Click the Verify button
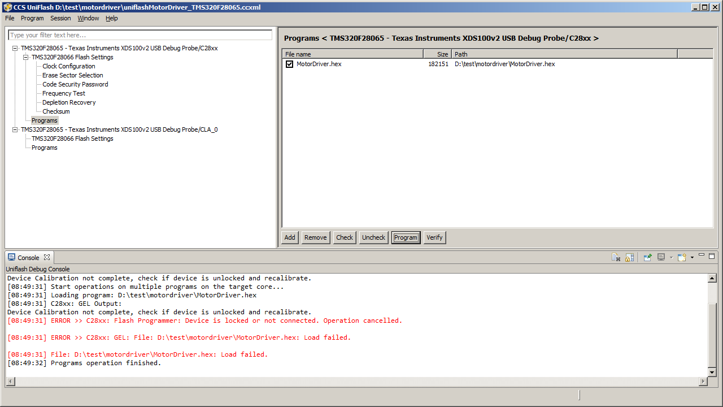This screenshot has height=407, width=723. 434,237
